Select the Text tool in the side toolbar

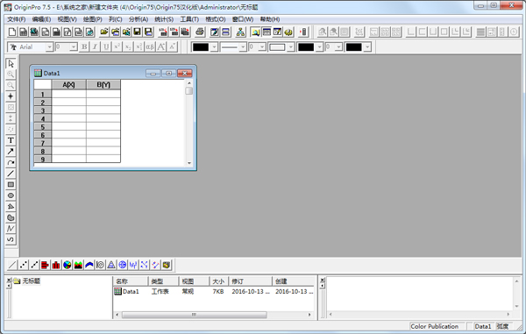click(x=11, y=140)
